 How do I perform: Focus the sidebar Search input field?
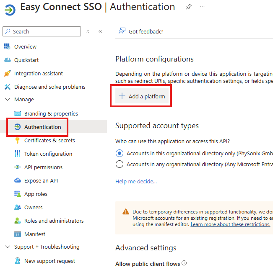click(42, 31)
